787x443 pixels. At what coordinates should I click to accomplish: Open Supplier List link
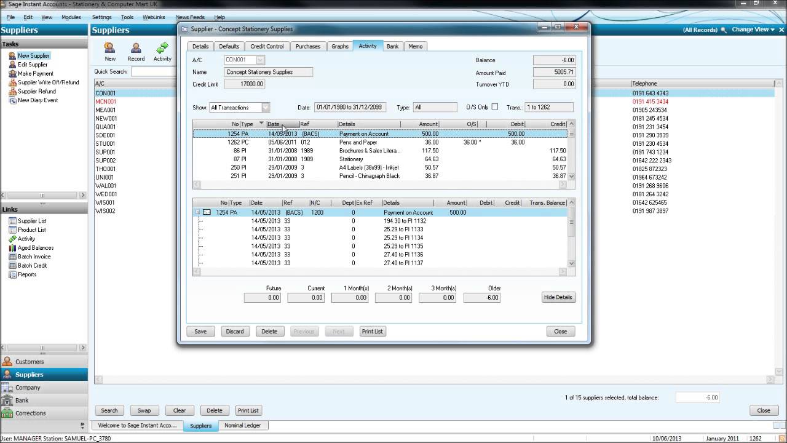[x=32, y=221]
